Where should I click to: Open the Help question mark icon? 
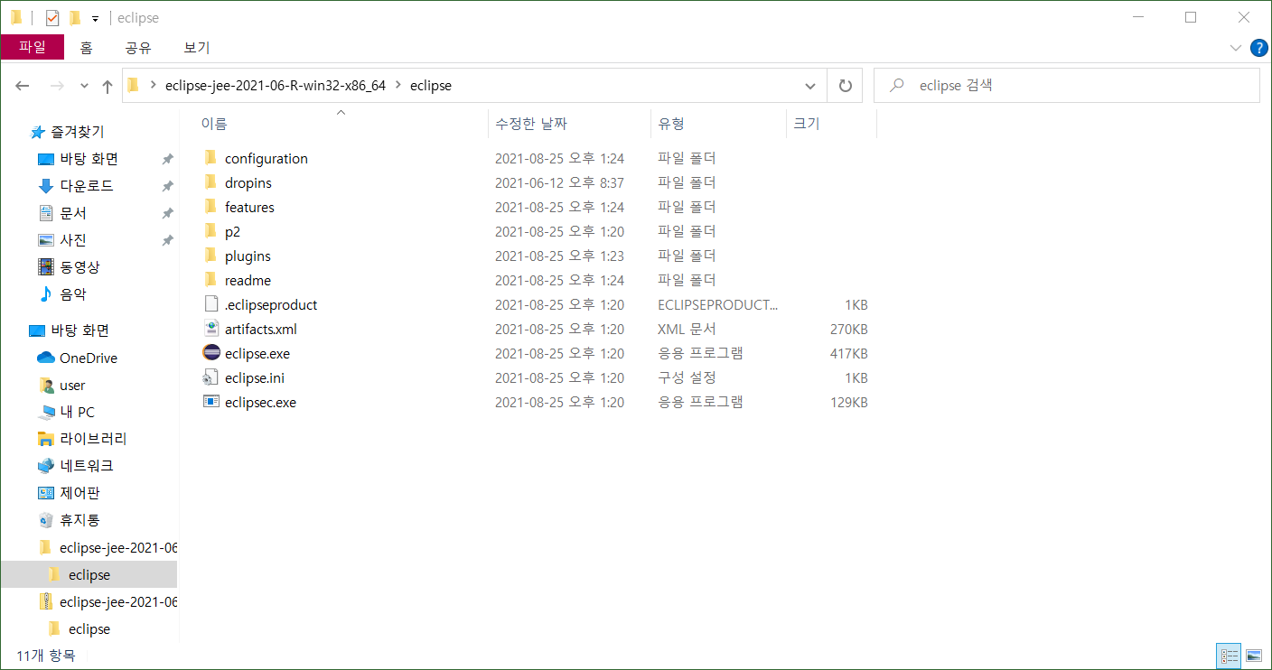(x=1258, y=48)
